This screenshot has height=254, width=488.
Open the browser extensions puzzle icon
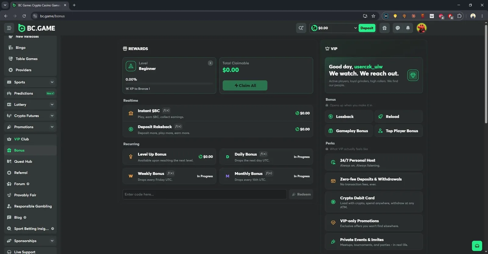coord(459,16)
